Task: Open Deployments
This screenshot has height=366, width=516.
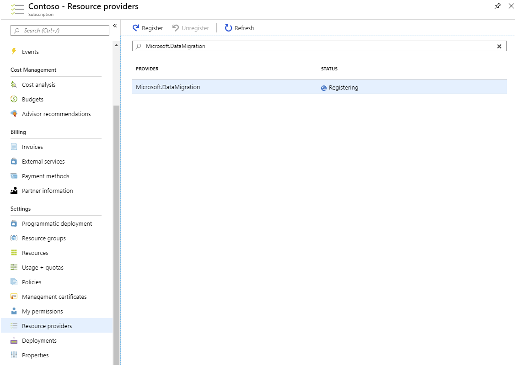Action: [39, 341]
